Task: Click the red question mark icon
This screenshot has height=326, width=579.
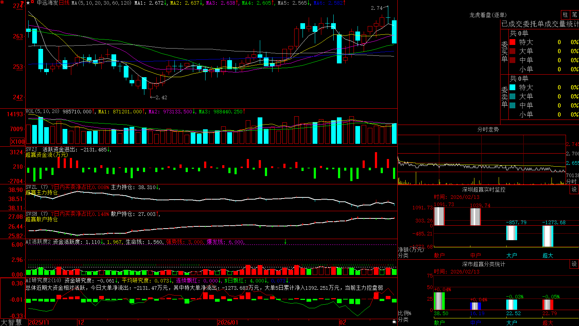Action: (x=22, y=4)
